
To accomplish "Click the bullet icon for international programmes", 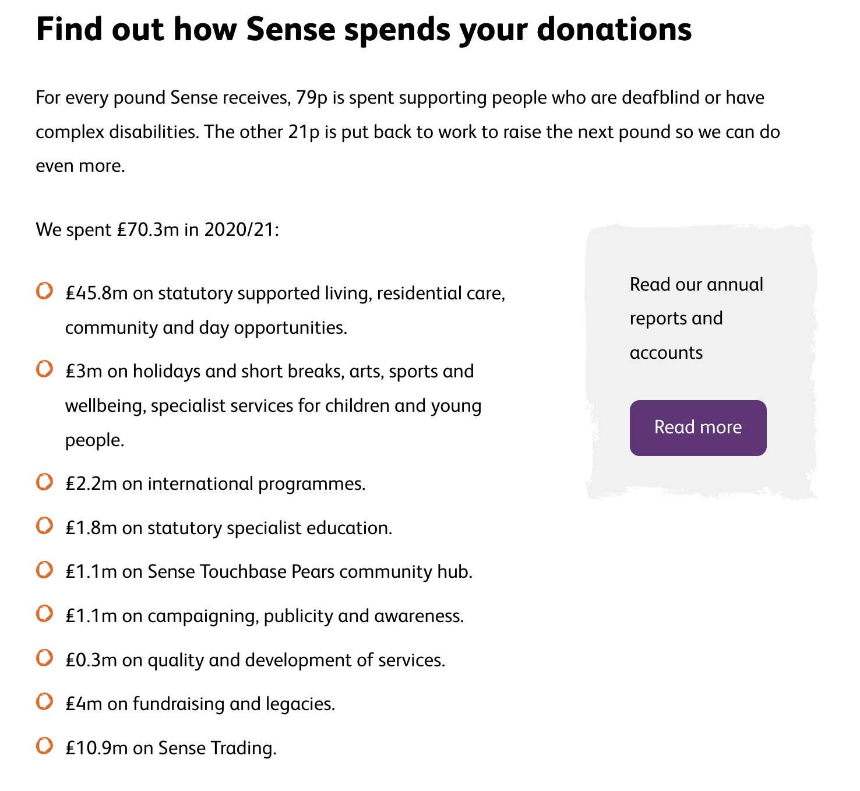I will pyautogui.click(x=45, y=483).
